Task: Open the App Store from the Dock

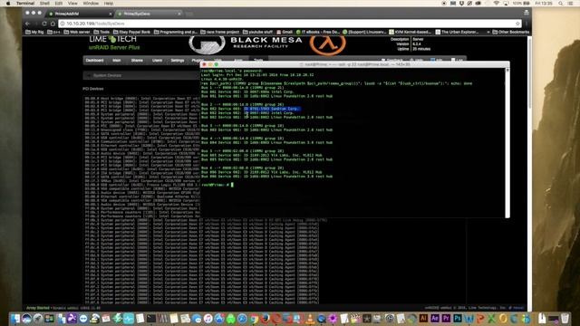Action: coord(219,318)
